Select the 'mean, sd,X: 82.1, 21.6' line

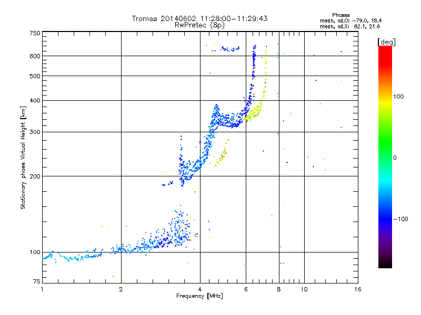[350, 26]
